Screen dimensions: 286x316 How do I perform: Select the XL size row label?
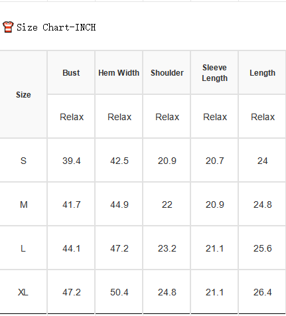[23, 292]
